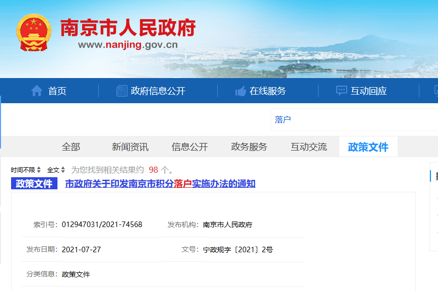Screen dimensions: 438x291
Task: Click the www.nanjing.gov.cn URL text
Action: 128,45
